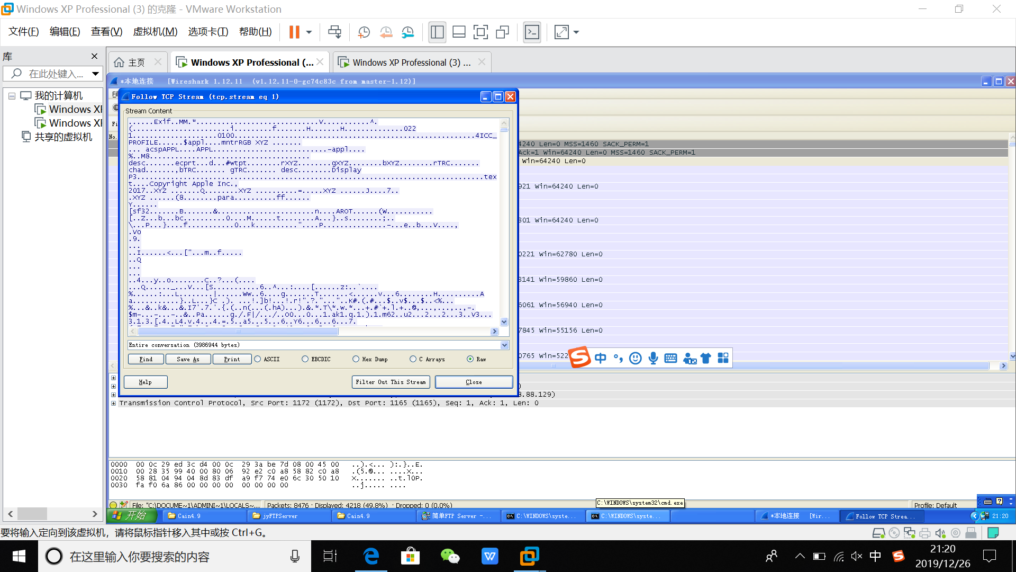Screen dimensions: 1016x572
Task: Switch to the 主页 tab
Action: pos(136,62)
